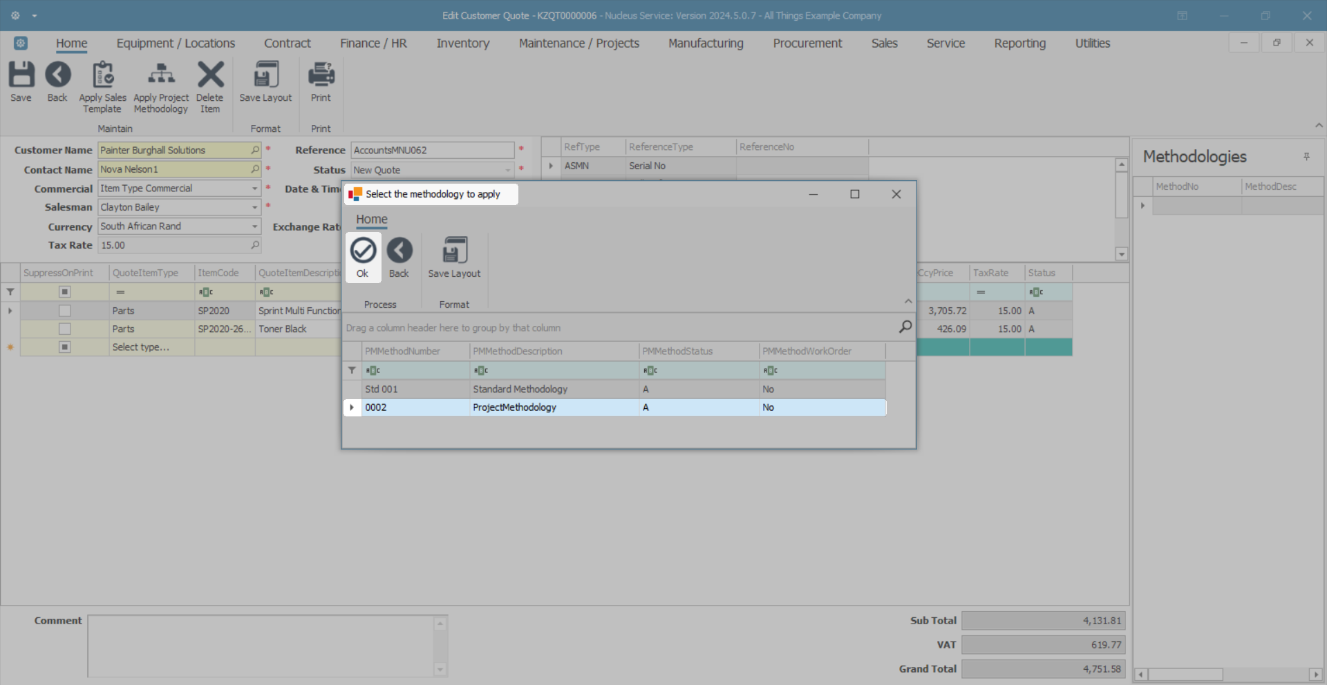This screenshot has height=685, width=1327.
Task: Collapse the methodology dialog ribbon
Action: click(908, 301)
